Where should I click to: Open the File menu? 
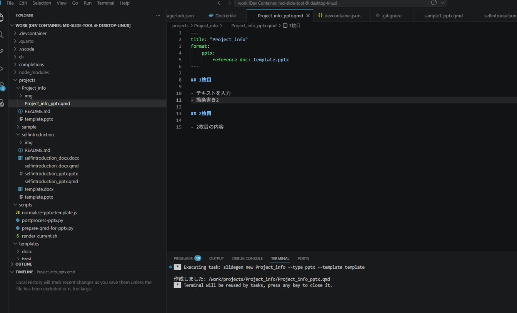coord(10,3)
